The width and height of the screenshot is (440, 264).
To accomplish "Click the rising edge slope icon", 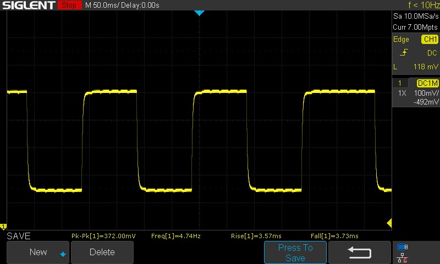I will (404, 52).
